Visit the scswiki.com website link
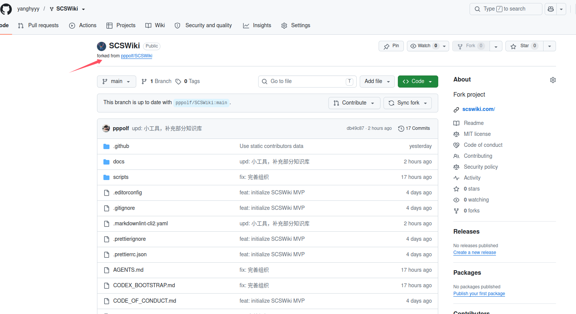576x314 pixels. coord(479,109)
